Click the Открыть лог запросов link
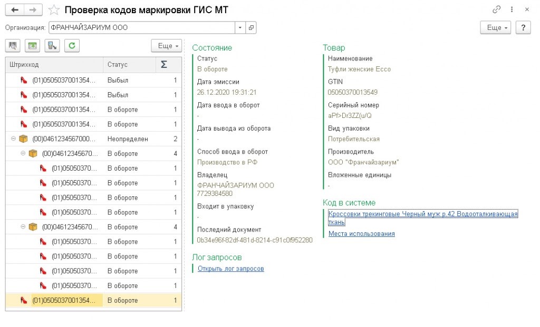 click(230, 269)
